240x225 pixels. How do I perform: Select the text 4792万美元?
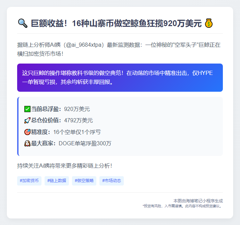click(79, 120)
